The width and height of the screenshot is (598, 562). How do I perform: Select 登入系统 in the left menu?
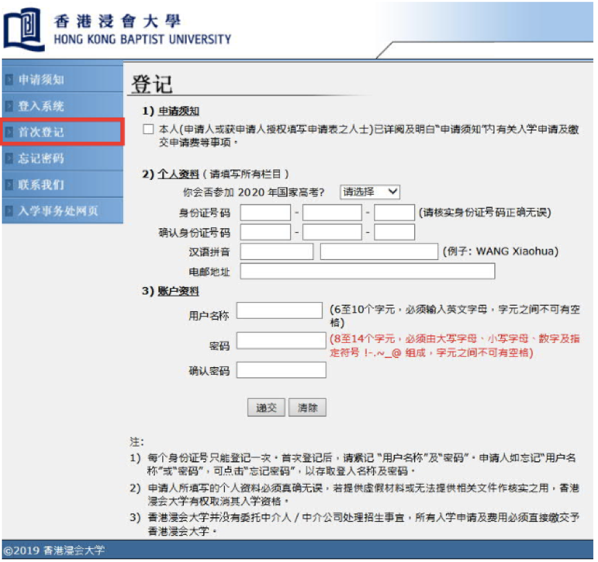(41, 106)
